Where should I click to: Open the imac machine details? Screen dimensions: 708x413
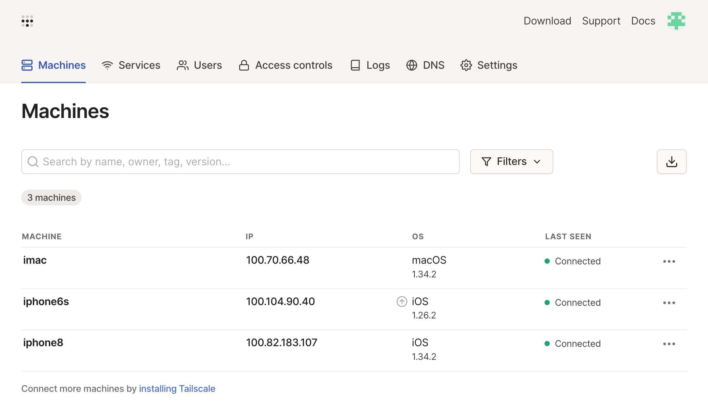point(35,260)
